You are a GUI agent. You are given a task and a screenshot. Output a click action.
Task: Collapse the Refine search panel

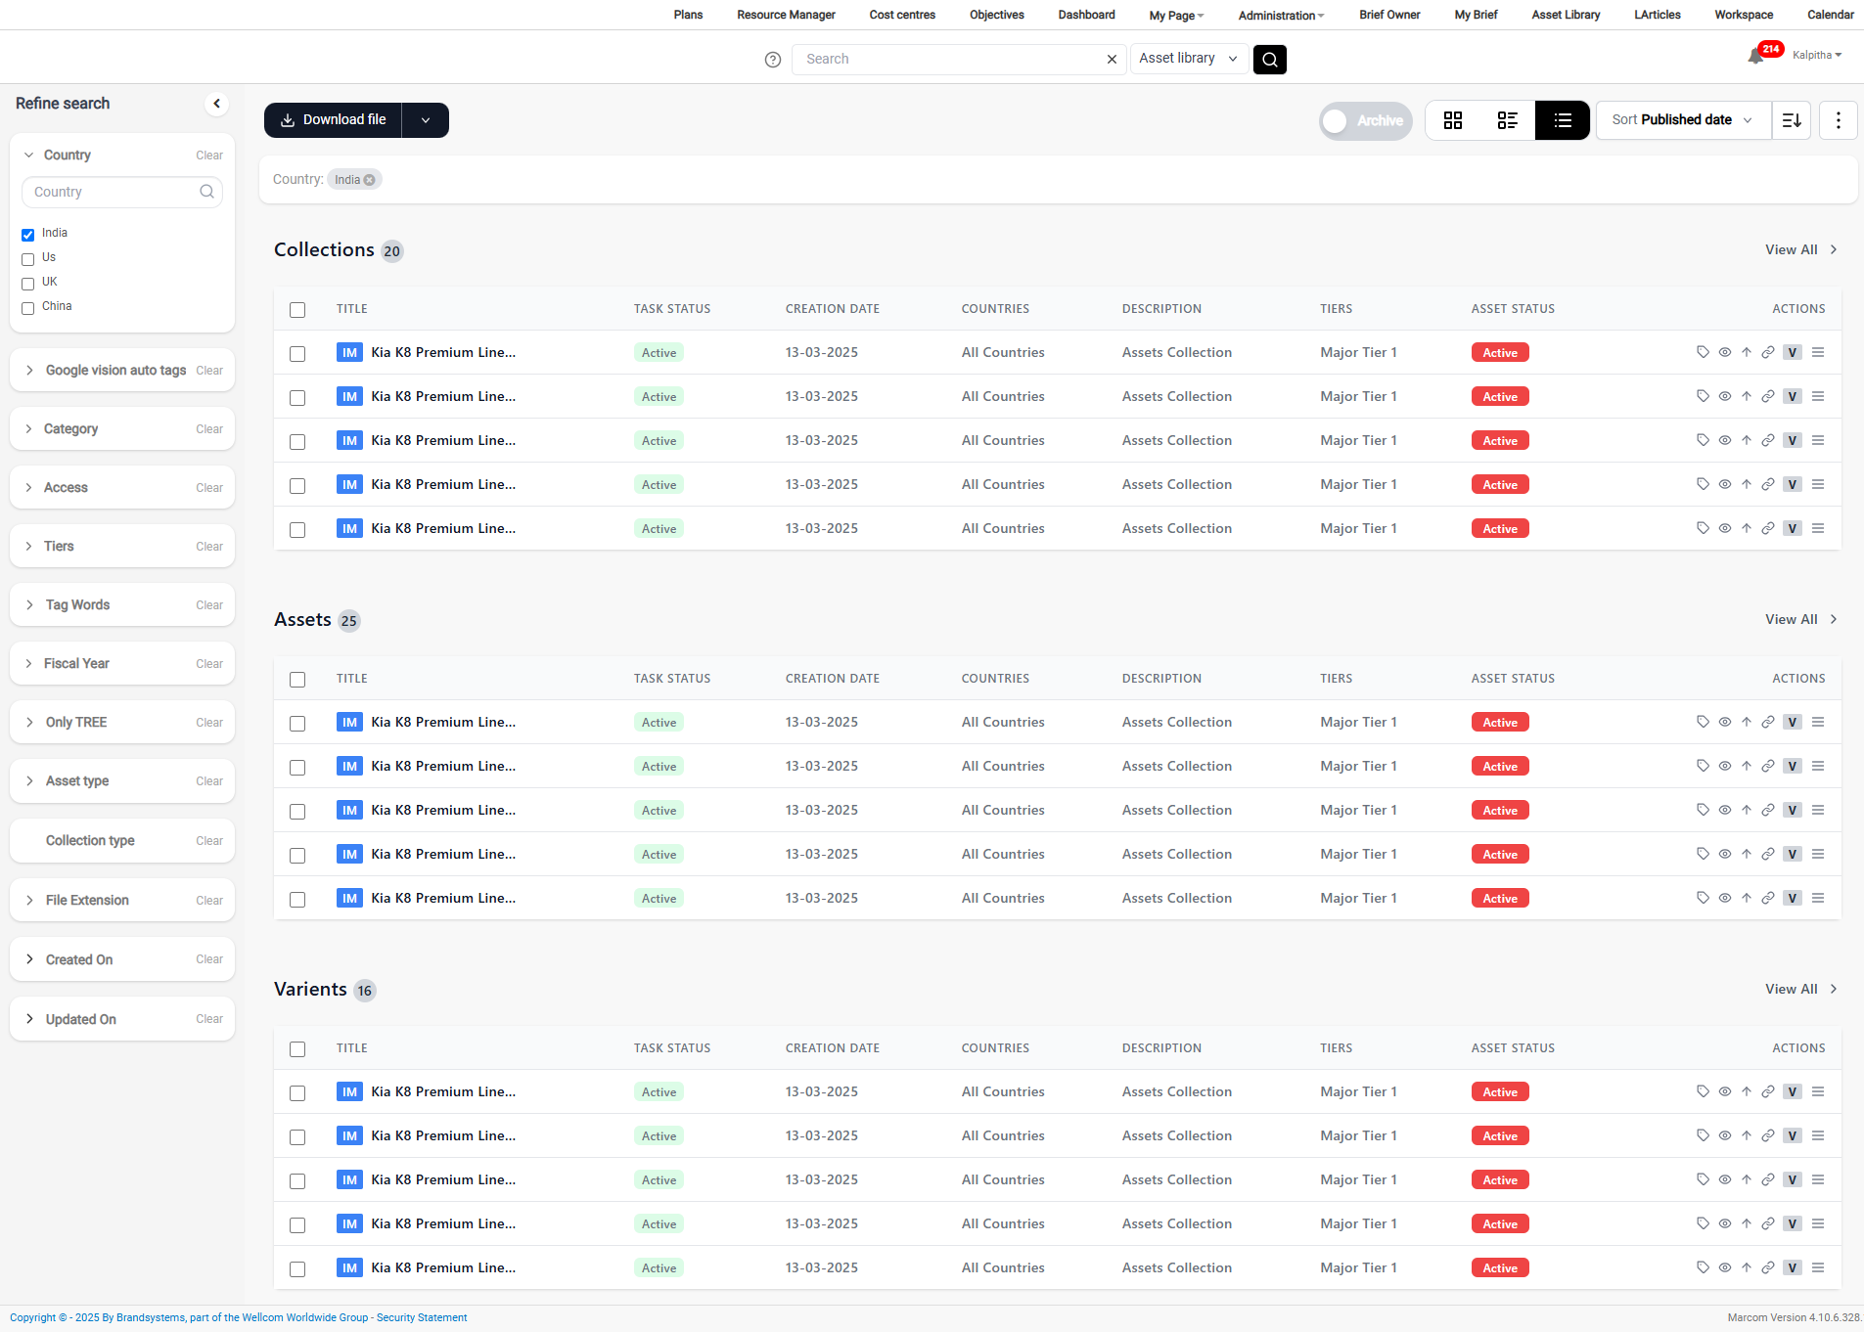pyautogui.click(x=217, y=104)
